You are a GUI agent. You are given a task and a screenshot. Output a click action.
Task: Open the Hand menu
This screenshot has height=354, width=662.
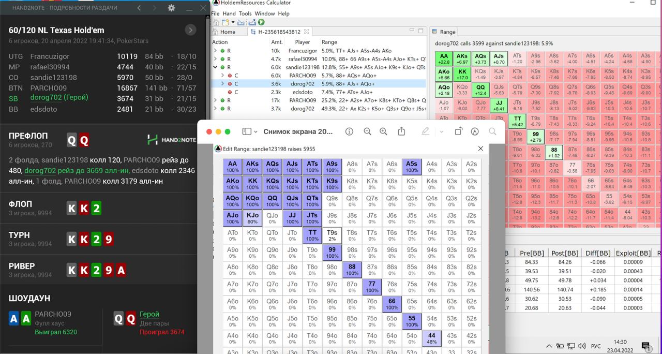point(229,13)
